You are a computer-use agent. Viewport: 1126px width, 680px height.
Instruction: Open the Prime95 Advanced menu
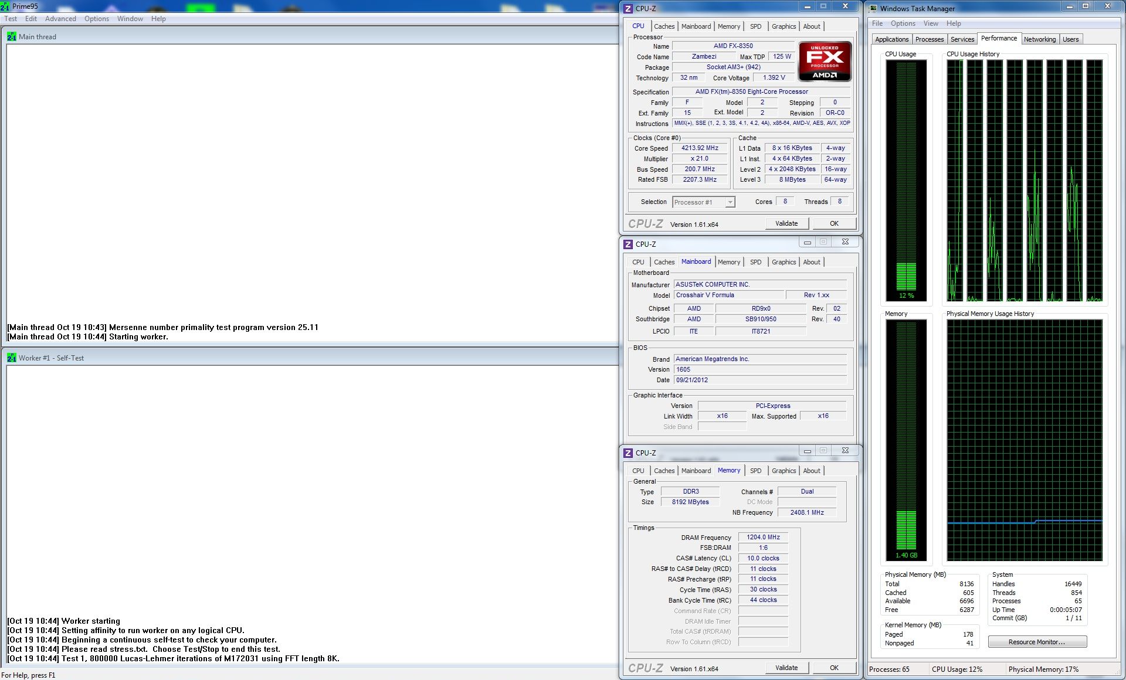click(x=60, y=19)
